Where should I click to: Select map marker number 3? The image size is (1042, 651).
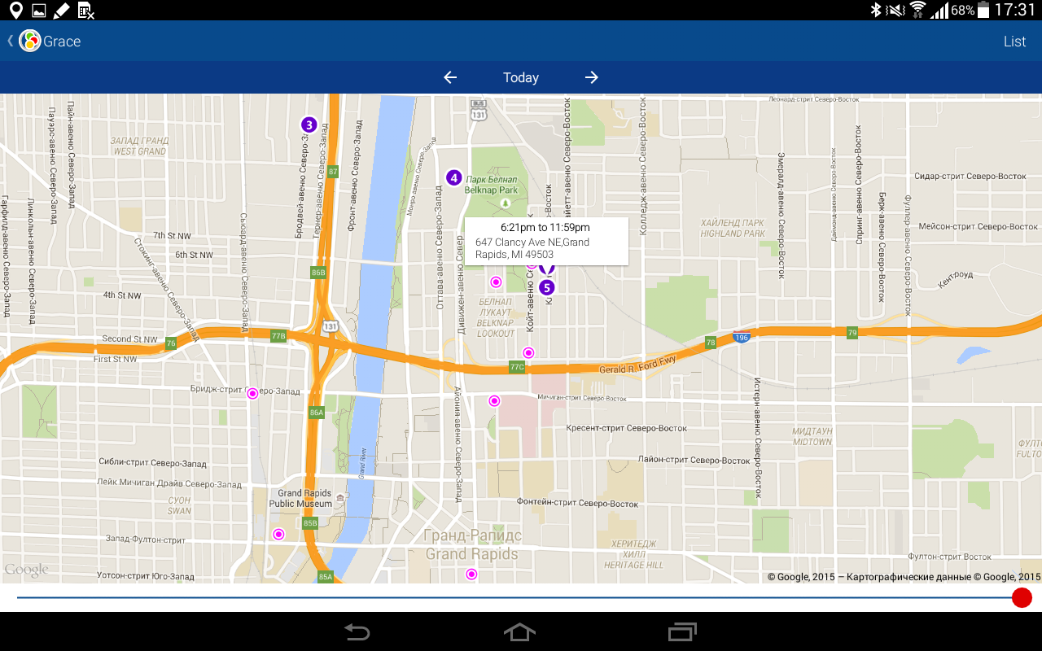point(309,125)
